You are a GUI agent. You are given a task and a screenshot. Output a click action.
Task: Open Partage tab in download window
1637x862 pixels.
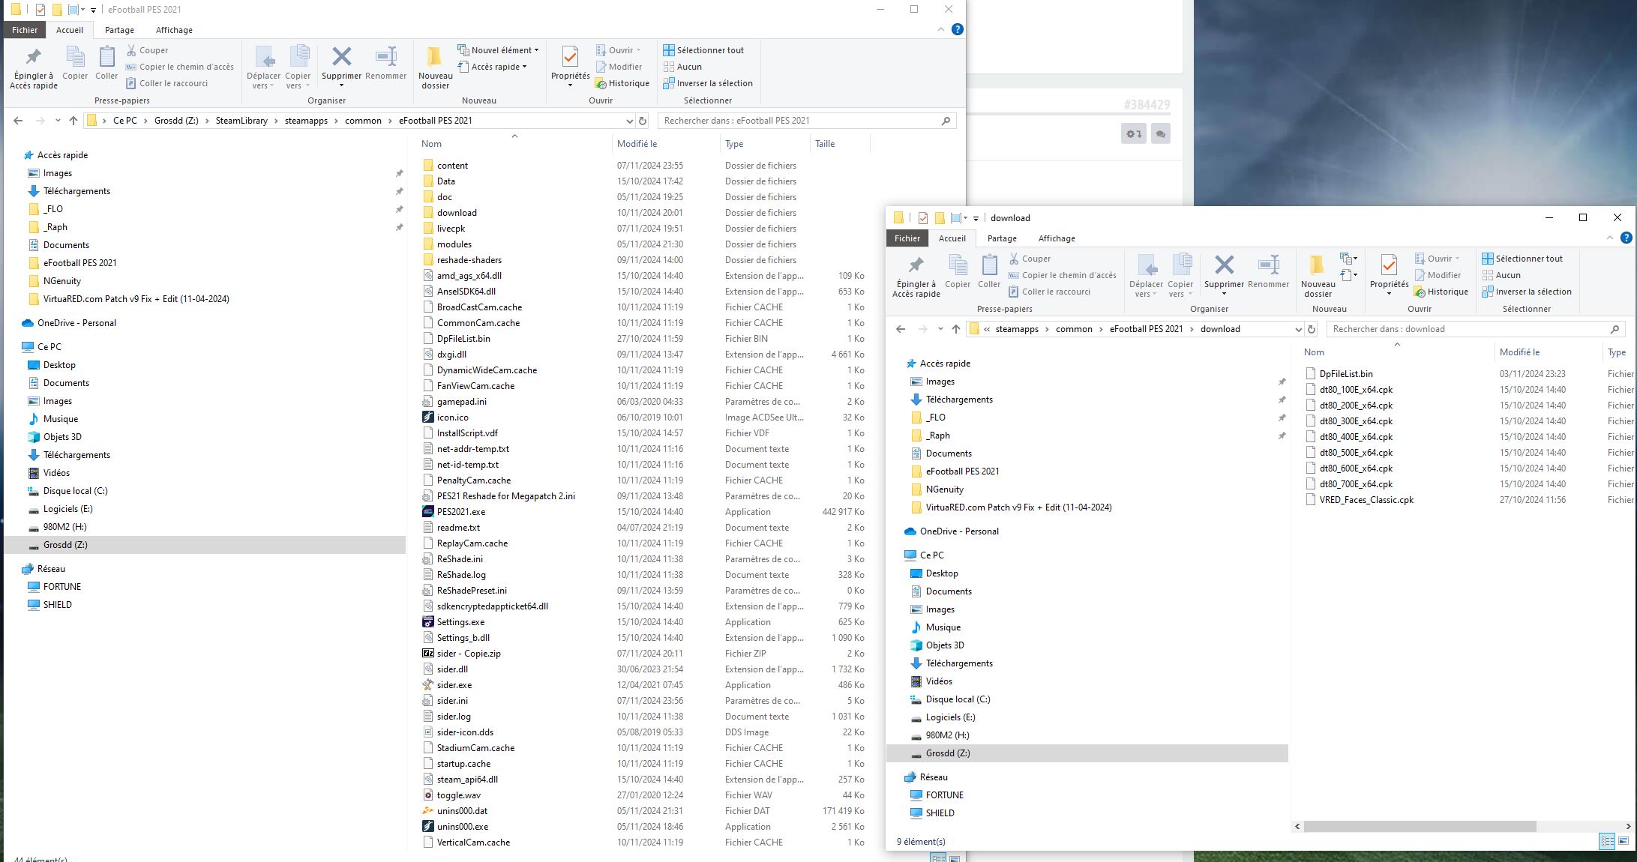coord(1001,238)
